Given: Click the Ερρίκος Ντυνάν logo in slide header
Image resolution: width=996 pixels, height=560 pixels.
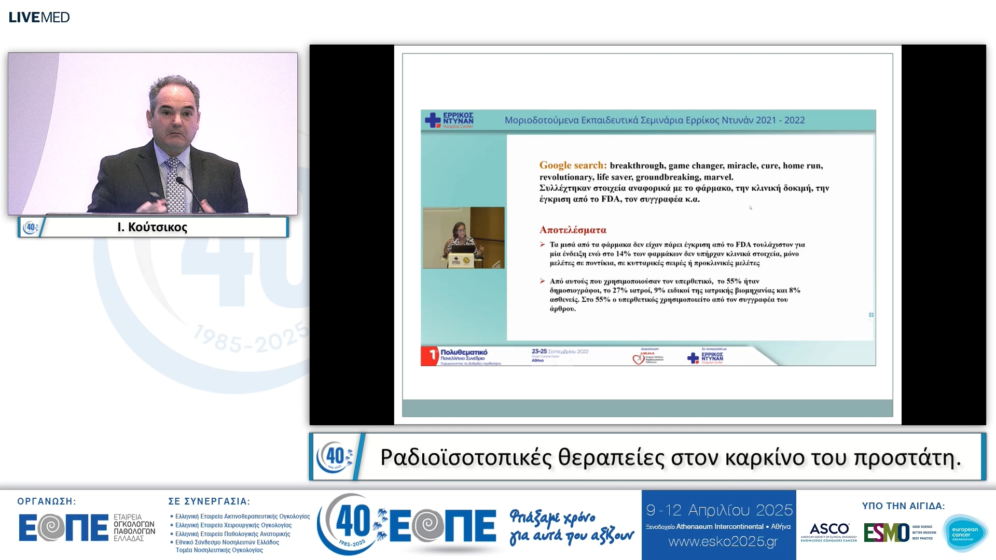Looking at the screenshot, I should 449,120.
